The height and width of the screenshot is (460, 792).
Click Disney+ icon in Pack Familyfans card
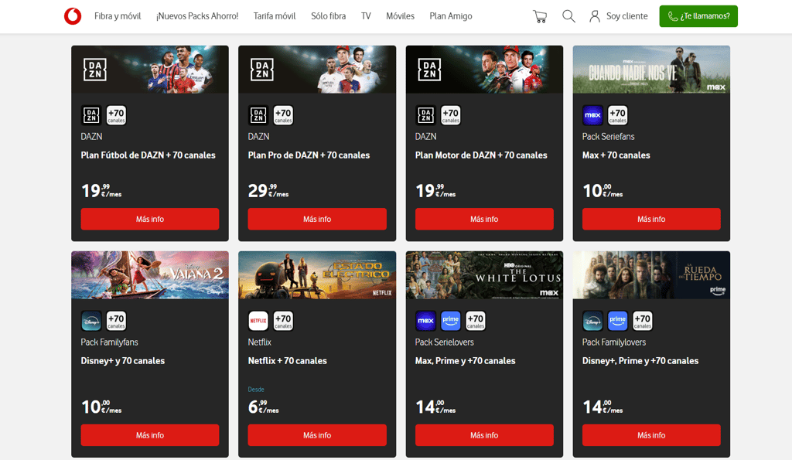pos(91,321)
